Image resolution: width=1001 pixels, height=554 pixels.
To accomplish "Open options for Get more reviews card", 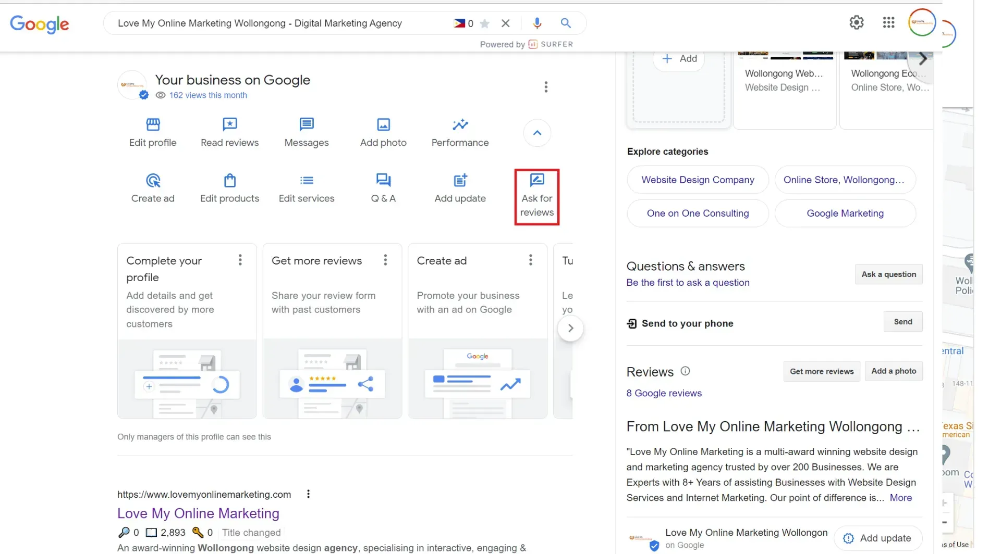I will (x=385, y=260).
